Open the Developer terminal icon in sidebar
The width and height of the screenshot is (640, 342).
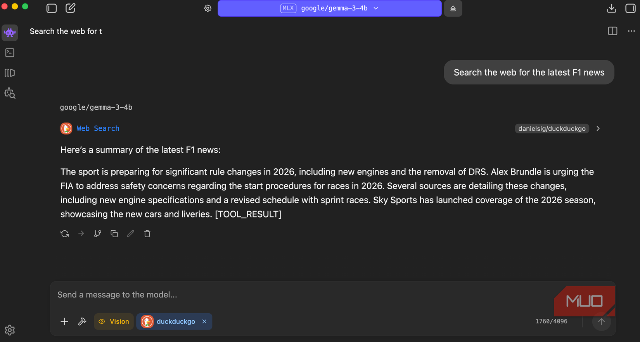10,53
